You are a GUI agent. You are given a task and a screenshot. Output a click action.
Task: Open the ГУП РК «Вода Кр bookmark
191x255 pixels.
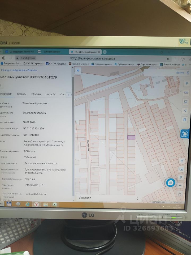click(56, 64)
